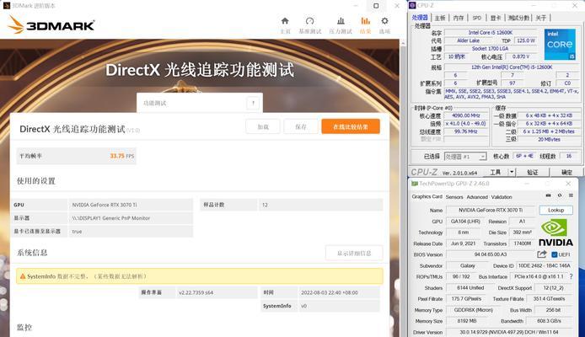Click GPU-Z title bar app icon
This screenshot has height=337, width=585.
click(x=415, y=184)
